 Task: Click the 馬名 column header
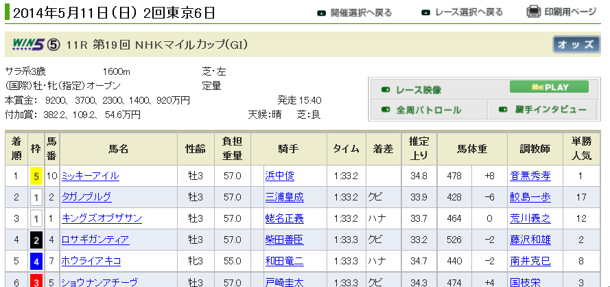[x=119, y=148]
